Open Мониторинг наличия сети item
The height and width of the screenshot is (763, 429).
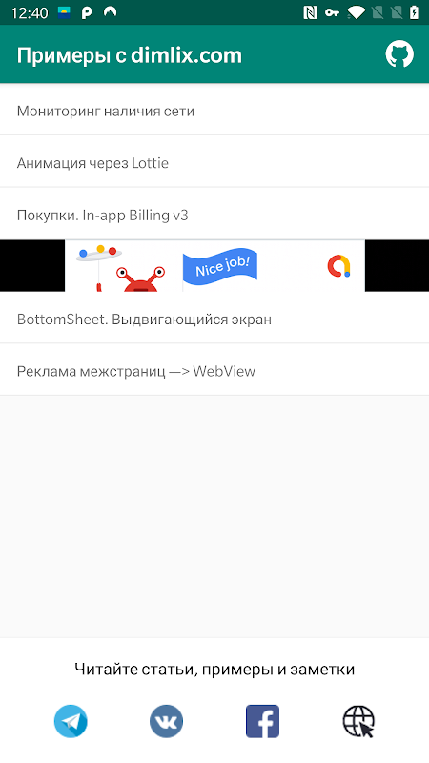pos(214,109)
